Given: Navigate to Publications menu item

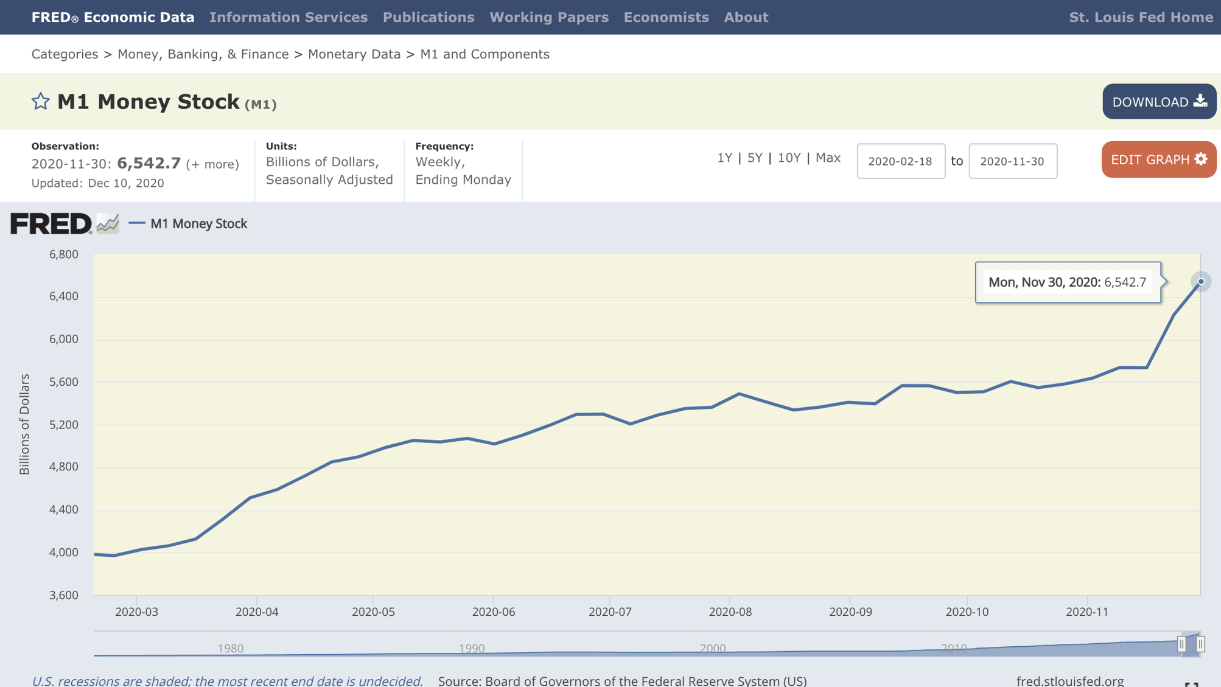Looking at the screenshot, I should tap(429, 17).
